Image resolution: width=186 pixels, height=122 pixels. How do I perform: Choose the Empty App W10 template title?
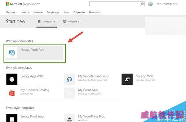pyautogui.click(x=32, y=76)
